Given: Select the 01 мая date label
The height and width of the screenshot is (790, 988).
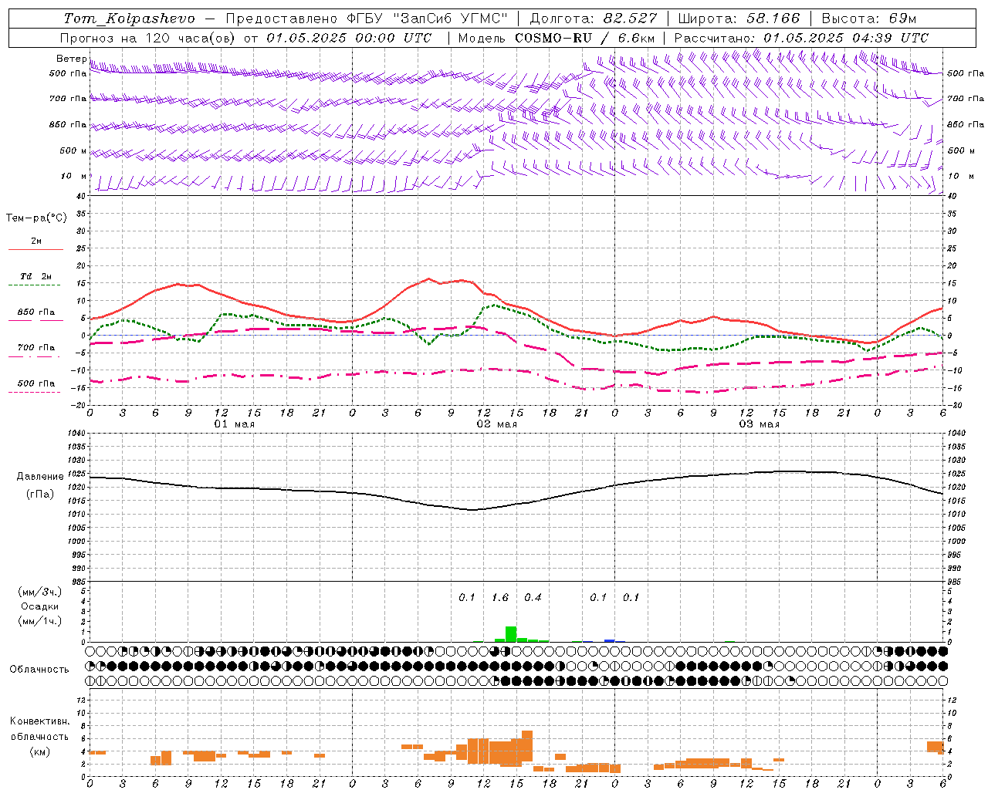Looking at the screenshot, I should coord(234,424).
